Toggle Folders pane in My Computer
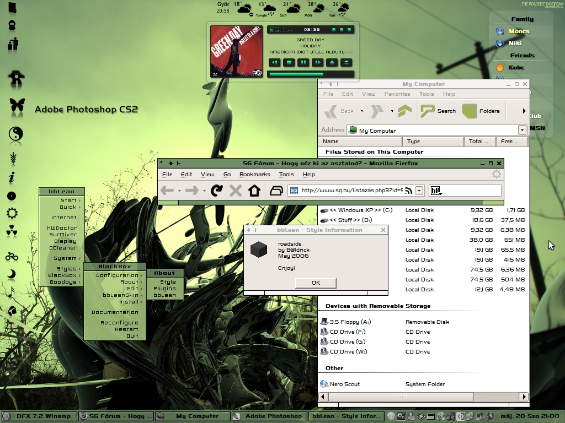 click(481, 111)
